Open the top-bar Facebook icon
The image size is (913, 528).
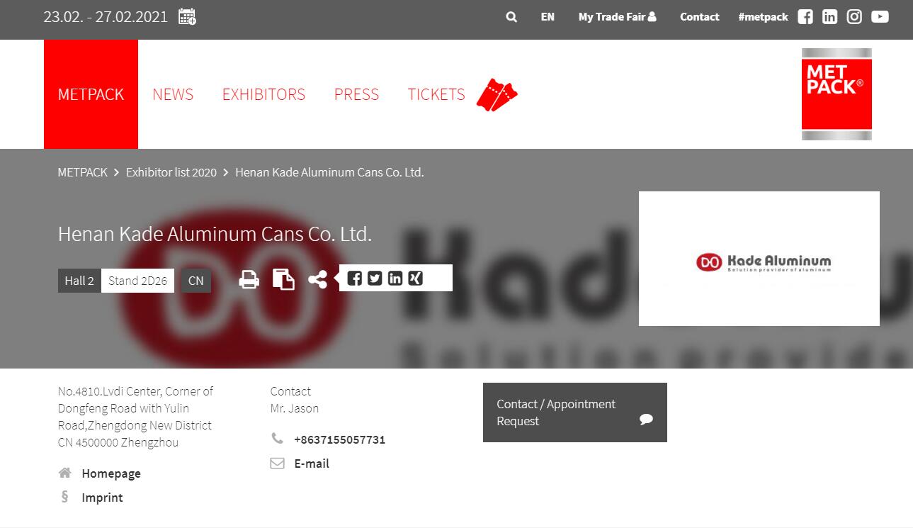pyautogui.click(x=805, y=17)
